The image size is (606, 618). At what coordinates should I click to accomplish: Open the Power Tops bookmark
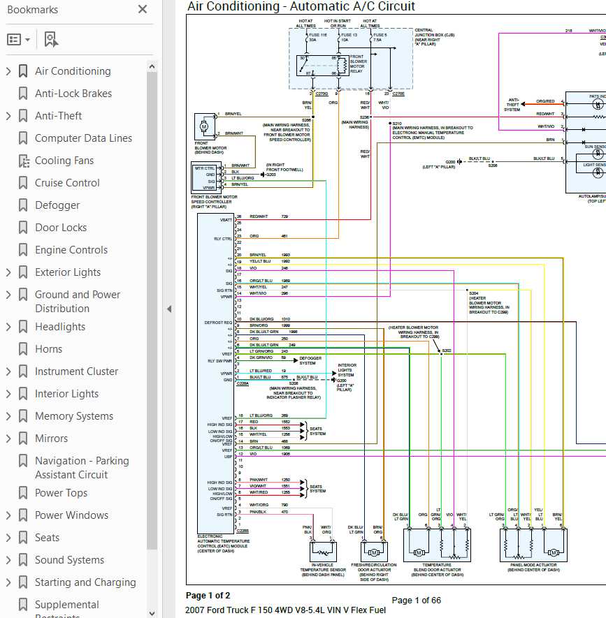pos(61,493)
